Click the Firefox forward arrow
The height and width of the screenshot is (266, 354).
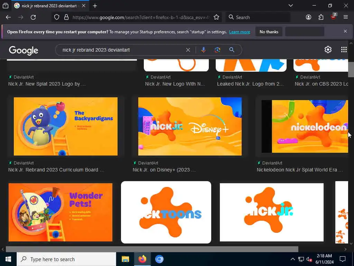21,17
